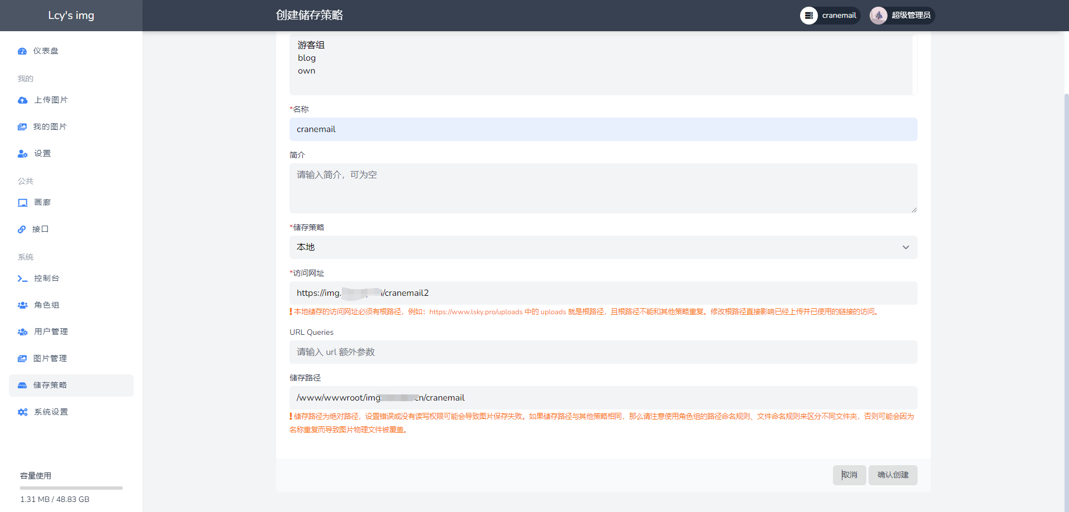Select 游客组 in the role group list

[311, 45]
